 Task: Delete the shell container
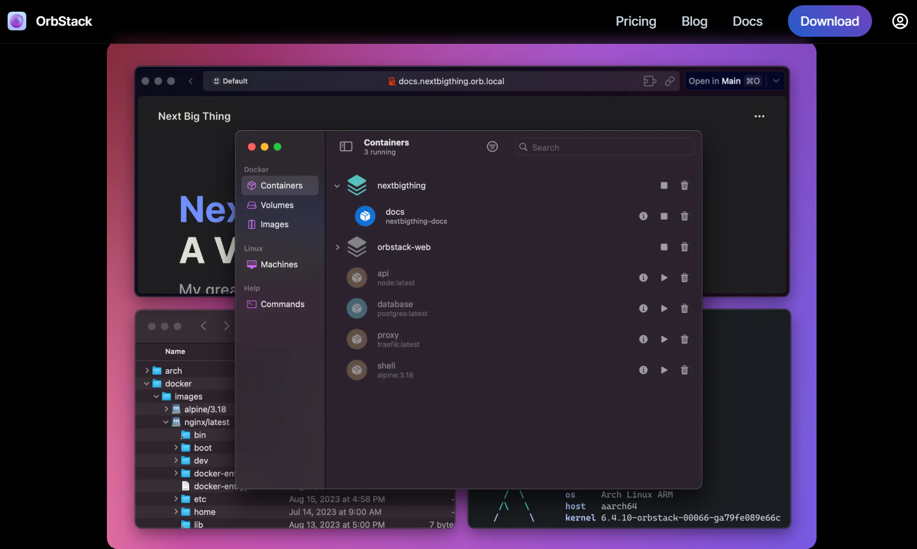click(x=685, y=370)
